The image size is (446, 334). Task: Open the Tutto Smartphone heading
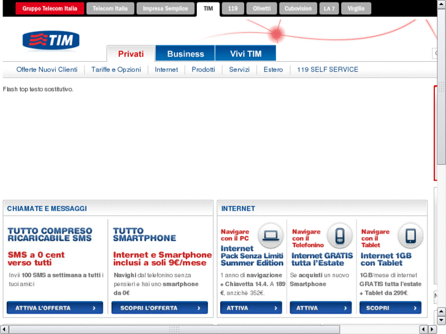pos(145,234)
